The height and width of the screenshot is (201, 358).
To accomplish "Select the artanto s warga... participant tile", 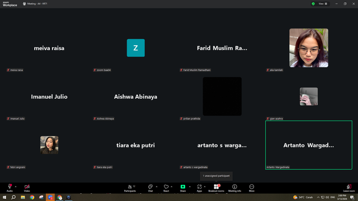I will (222, 145).
